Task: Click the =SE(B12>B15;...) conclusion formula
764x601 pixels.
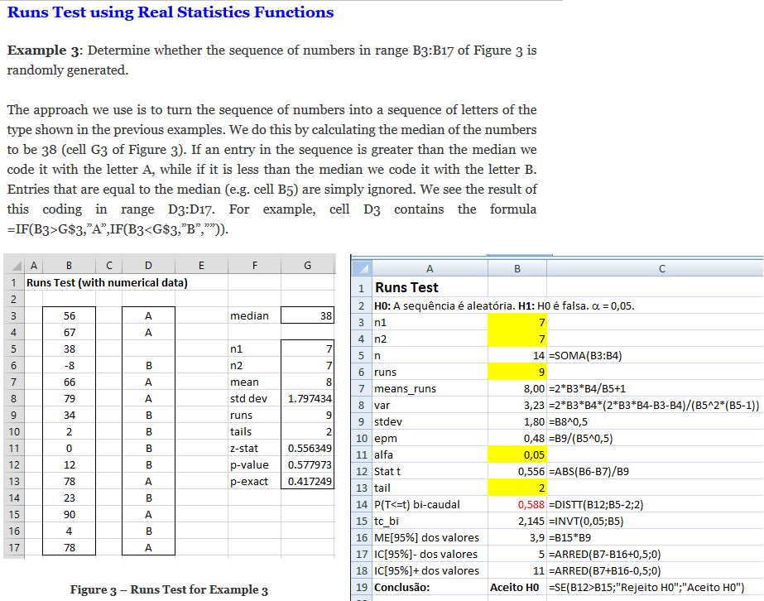Action: click(x=646, y=588)
